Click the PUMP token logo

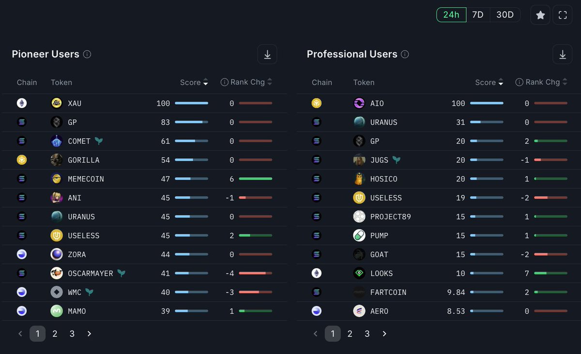[x=359, y=235]
